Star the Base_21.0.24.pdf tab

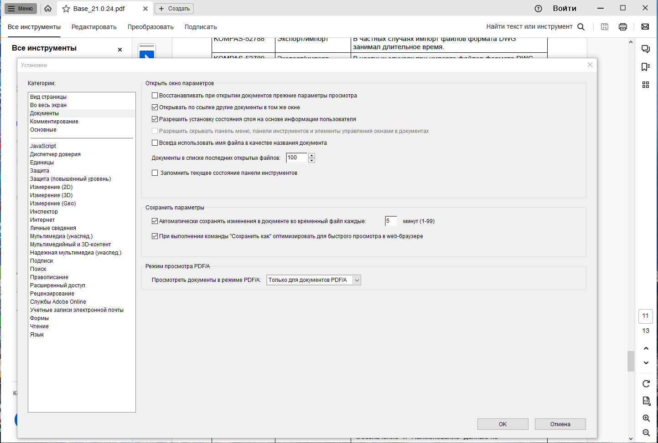(66, 9)
